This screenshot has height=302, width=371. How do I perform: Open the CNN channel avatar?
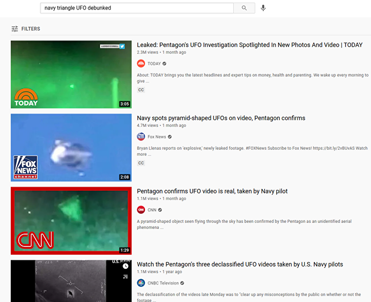coord(141,210)
